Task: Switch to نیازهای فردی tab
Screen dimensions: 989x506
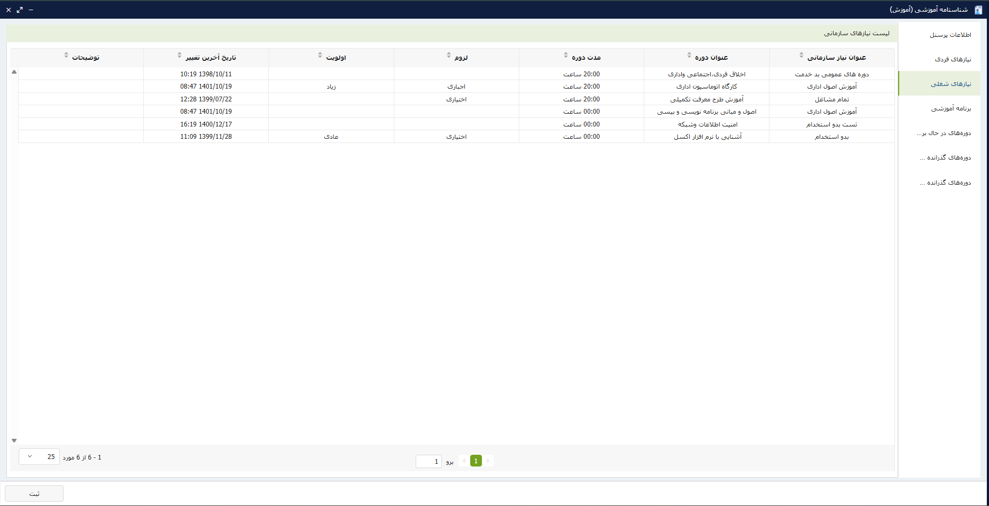Action: tap(952, 59)
